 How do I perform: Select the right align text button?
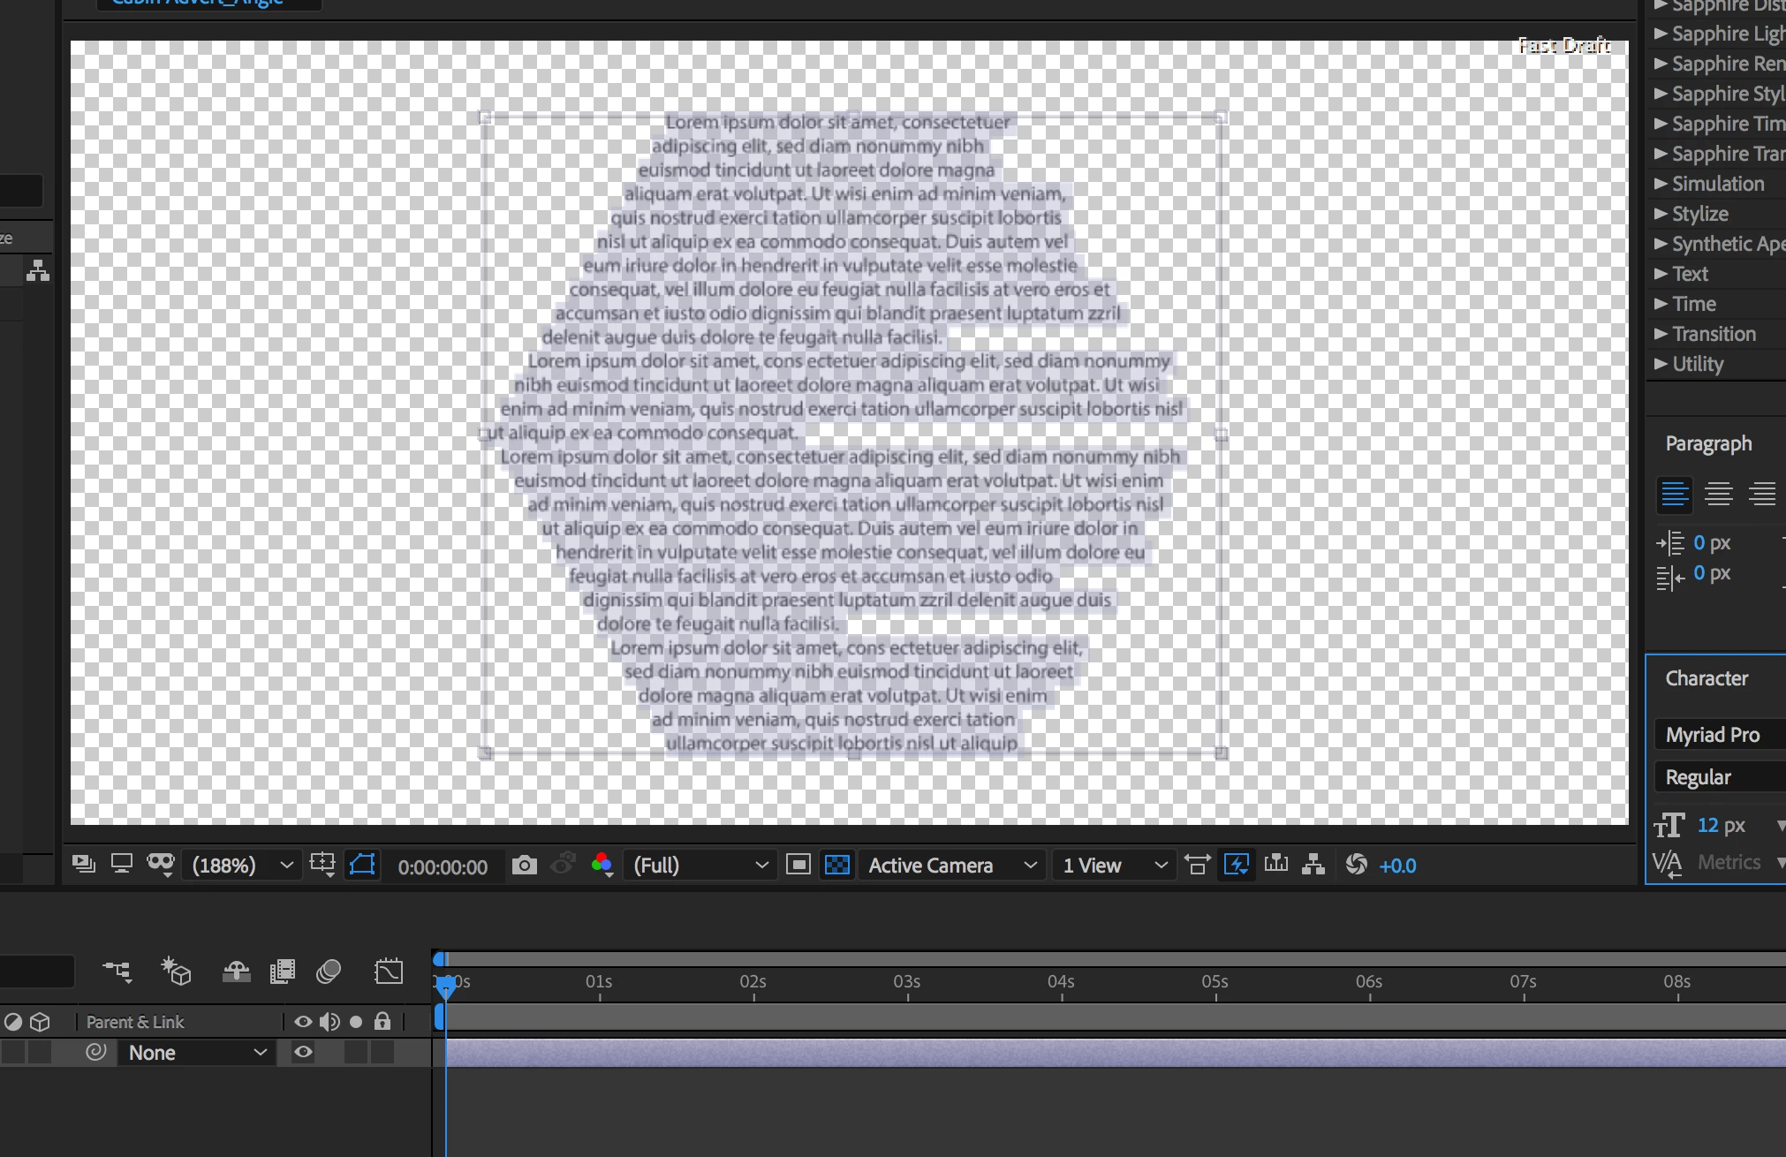click(x=1762, y=494)
